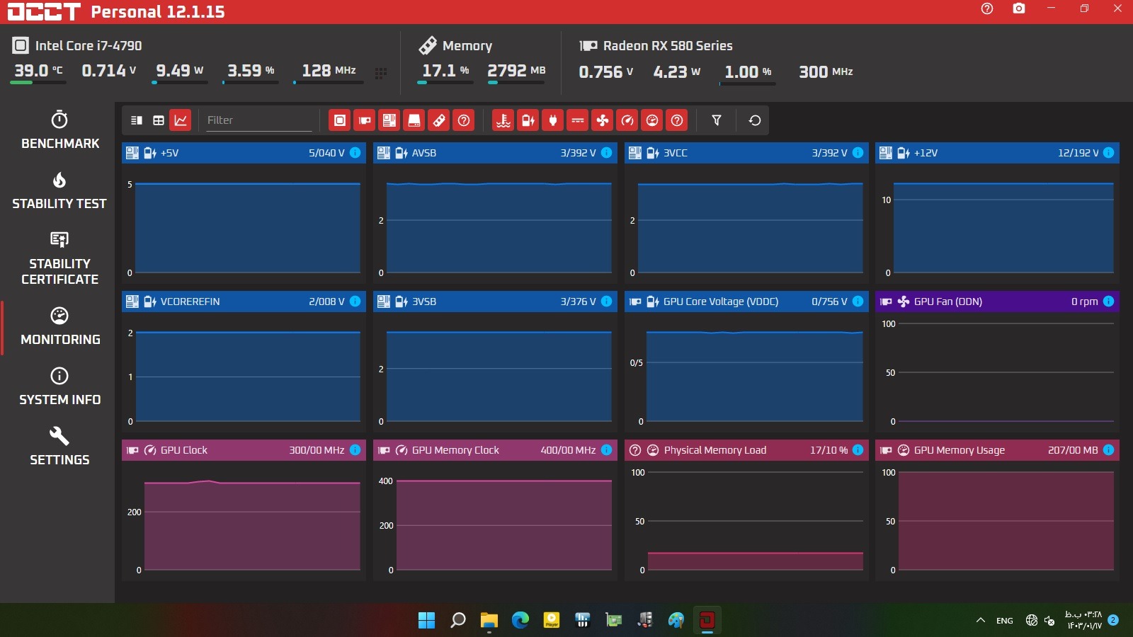Toggle the motherboard sensor filter icon
The height and width of the screenshot is (637, 1133).
point(389,120)
